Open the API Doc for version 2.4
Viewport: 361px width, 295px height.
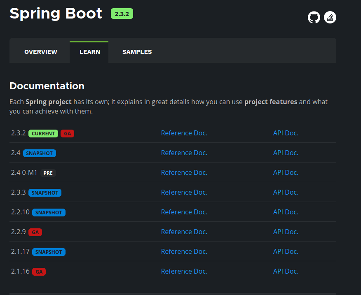[286, 153]
